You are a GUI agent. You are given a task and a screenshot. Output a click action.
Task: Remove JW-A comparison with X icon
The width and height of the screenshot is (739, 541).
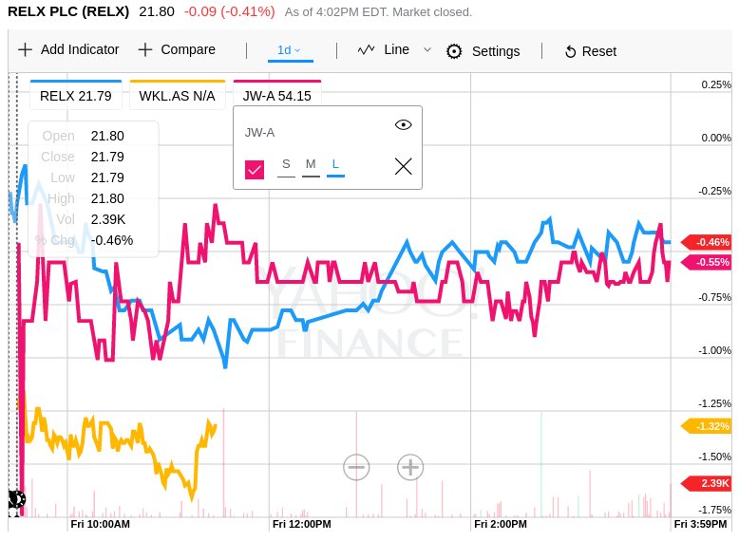(x=403, y=166)
